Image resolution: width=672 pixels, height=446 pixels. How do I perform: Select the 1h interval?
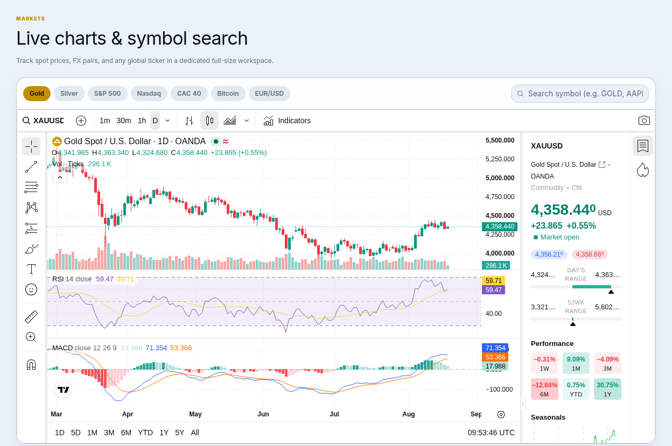pyautogui.click(x=142, y=121)
